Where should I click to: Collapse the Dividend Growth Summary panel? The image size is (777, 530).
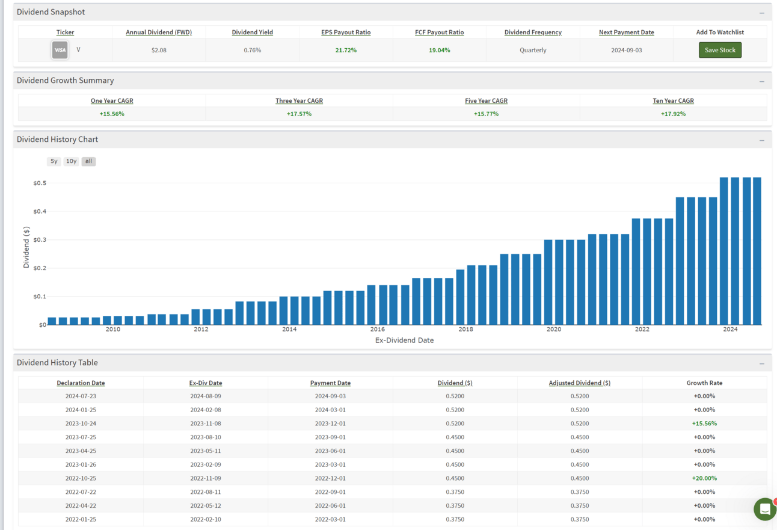(761, 81)
